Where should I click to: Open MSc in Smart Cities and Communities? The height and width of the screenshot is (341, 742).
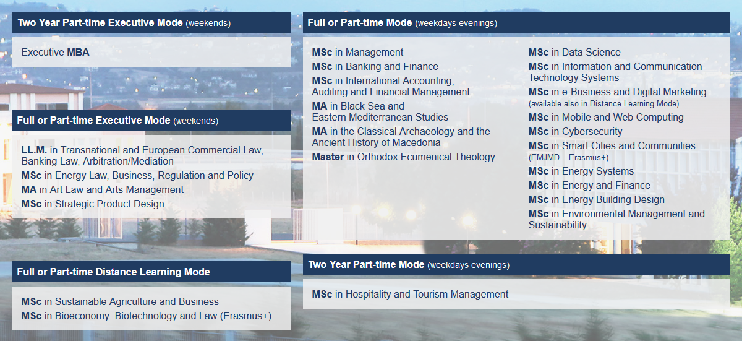612,145
